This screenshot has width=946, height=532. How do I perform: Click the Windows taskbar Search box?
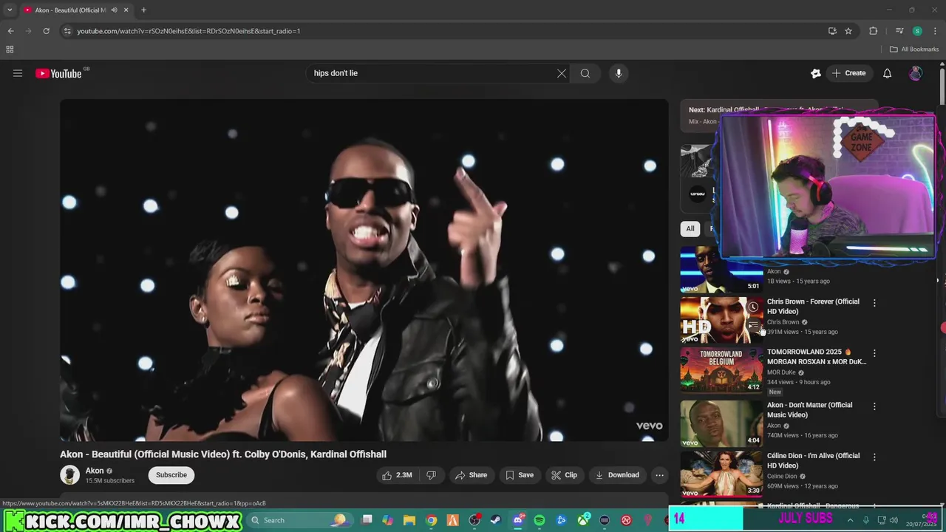pos(299,520)
